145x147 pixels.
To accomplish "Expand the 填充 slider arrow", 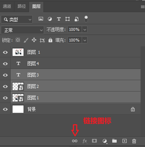I will [85, 40].
